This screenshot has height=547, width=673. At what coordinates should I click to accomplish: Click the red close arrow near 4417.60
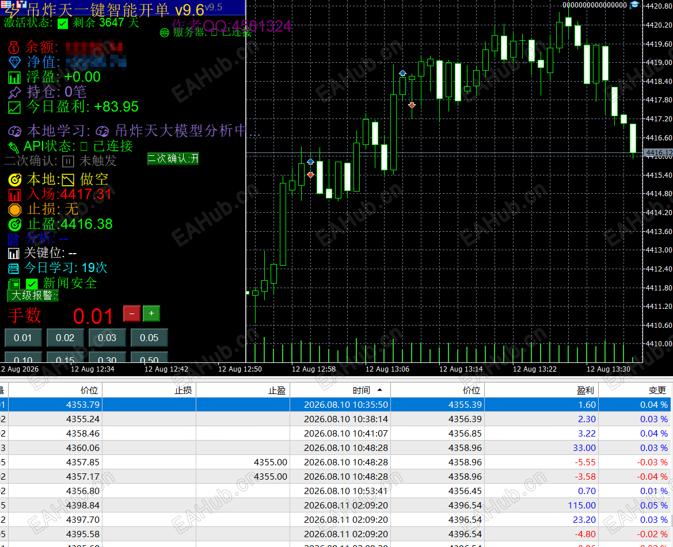412,105
